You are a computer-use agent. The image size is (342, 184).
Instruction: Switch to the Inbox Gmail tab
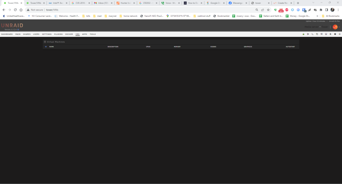pyautogui.click(x=103, y=3)
